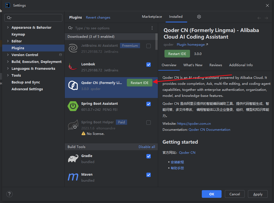274x203 pixels.
Task: Select Keymap in the settings tree
Action: point(18,34)
